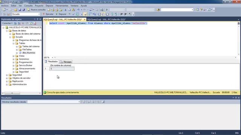
Task: Save the current query with the disk icon
Action: 20,10
